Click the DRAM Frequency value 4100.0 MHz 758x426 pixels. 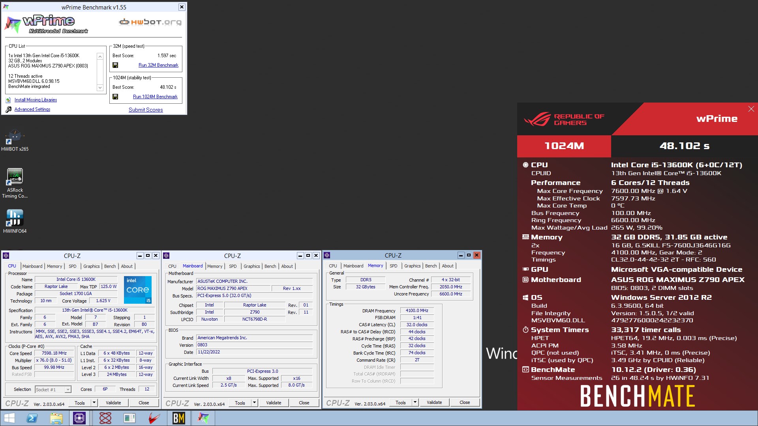(x=417, y=310)
